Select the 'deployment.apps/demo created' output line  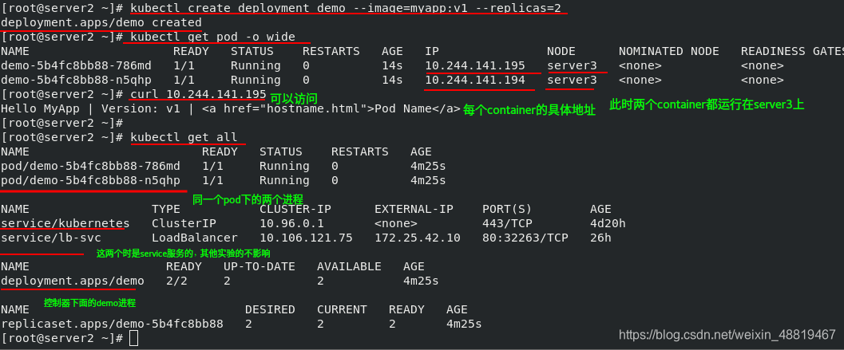point(101,22)
